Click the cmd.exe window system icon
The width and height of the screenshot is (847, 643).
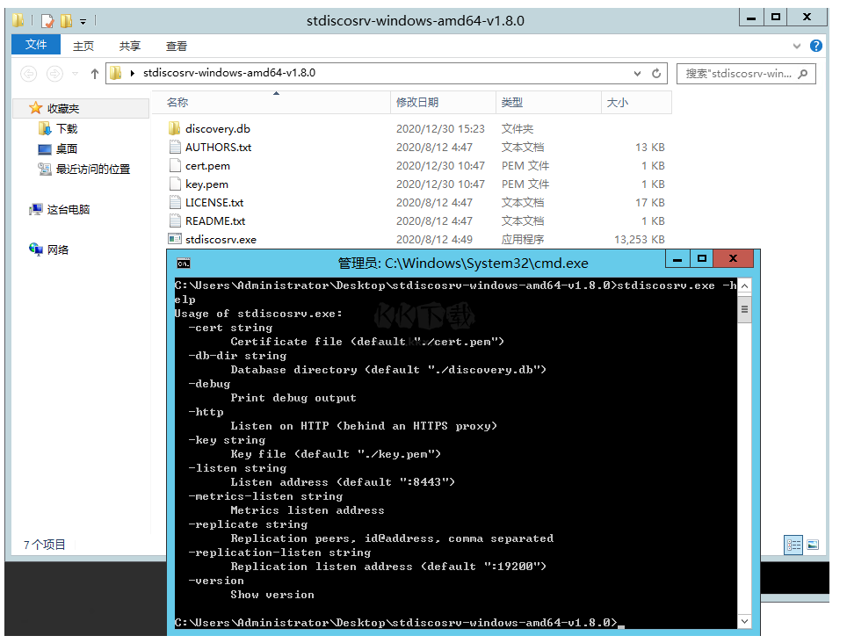(184, 263)
